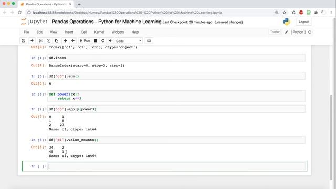Open the Kernel menu
Screen dimensions: 336x189
point(99,32)
